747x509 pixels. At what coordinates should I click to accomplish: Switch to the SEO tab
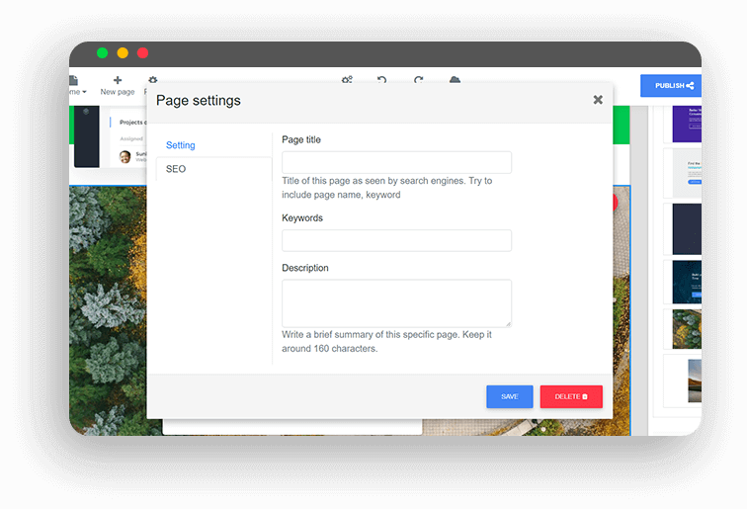pyautogui.click(x=175, y=169)
